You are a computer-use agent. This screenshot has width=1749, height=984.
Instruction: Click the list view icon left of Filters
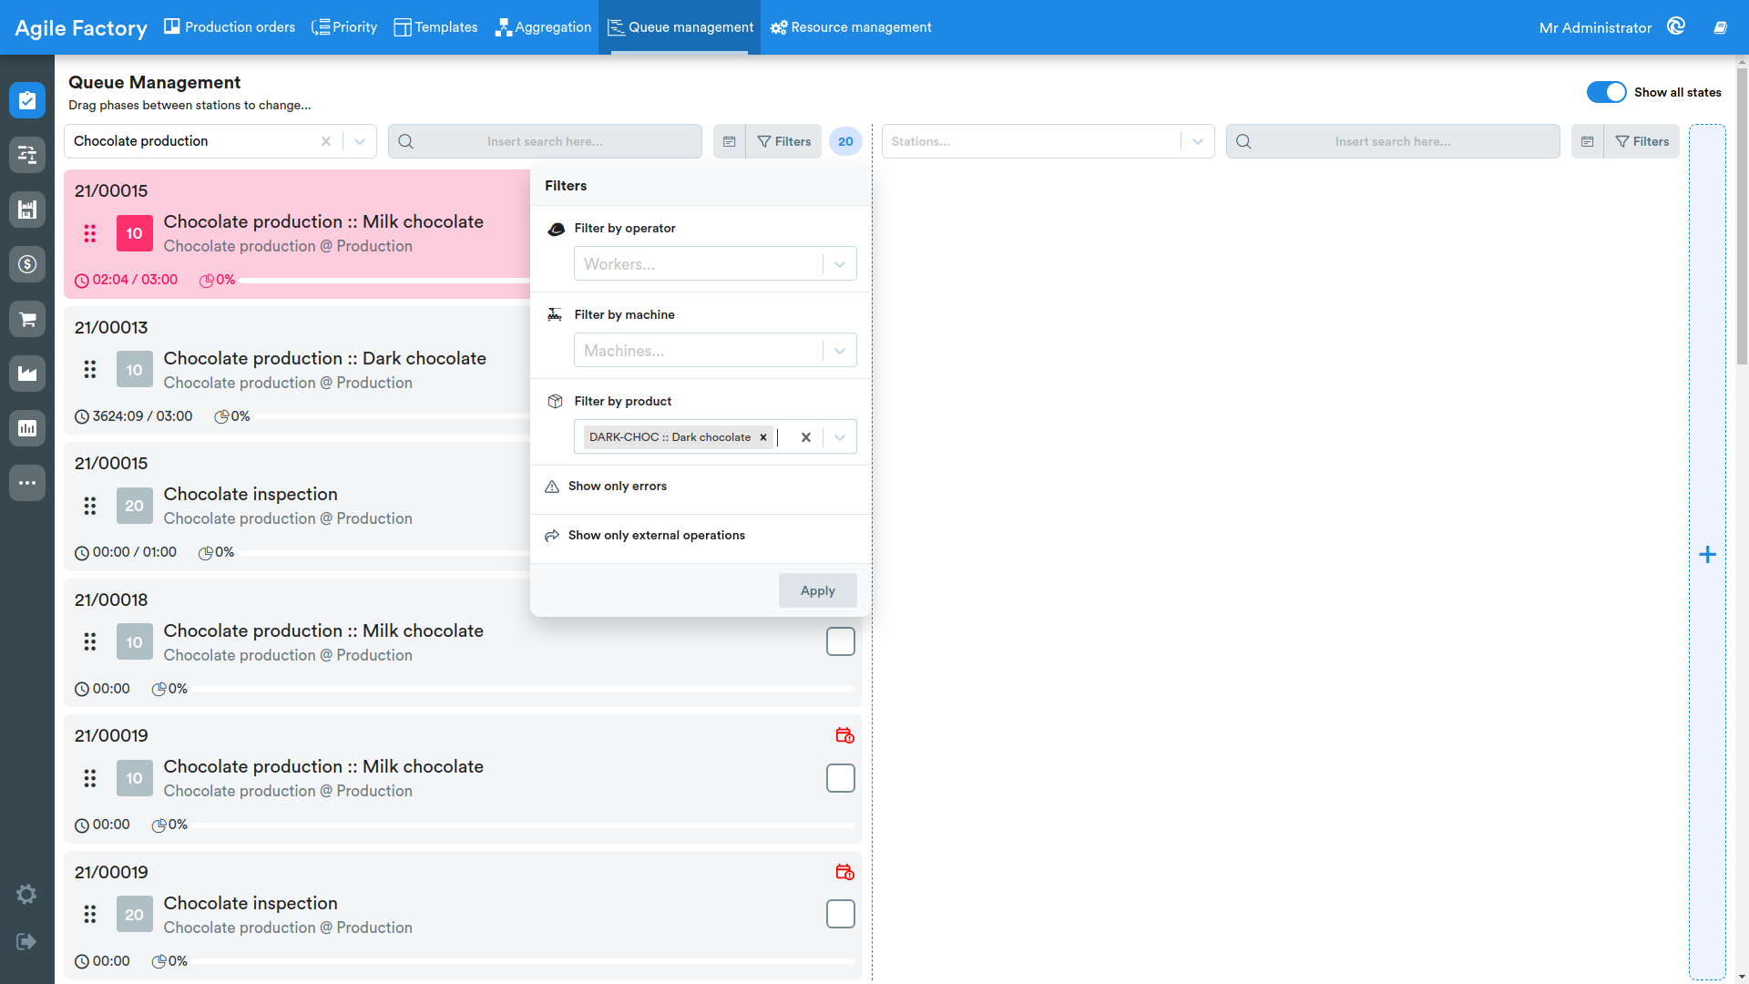click(x=729, y=141)
